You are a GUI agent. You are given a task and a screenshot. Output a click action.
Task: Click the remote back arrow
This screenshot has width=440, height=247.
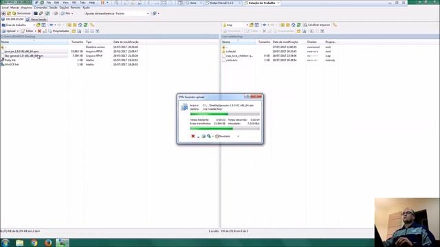pyautogui.click(x=265, y=25)
